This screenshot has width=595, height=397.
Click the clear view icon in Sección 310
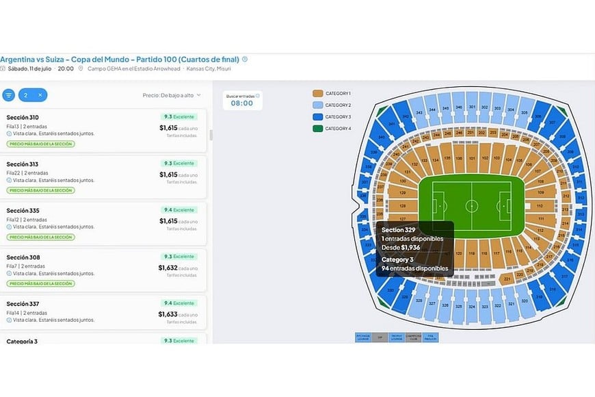click(9, 133)
